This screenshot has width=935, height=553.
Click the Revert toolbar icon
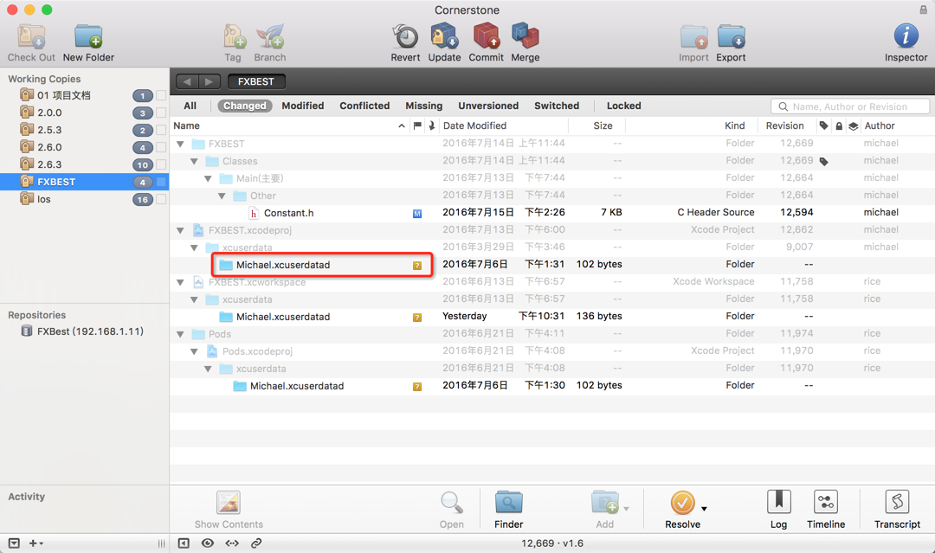tap(405, 37)
